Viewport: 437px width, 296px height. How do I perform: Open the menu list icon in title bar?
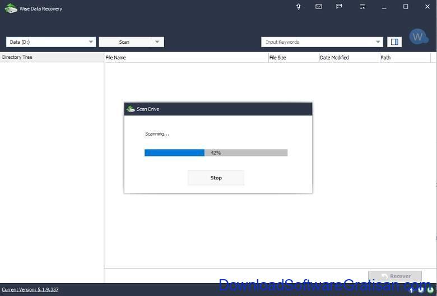pos(362,6)
